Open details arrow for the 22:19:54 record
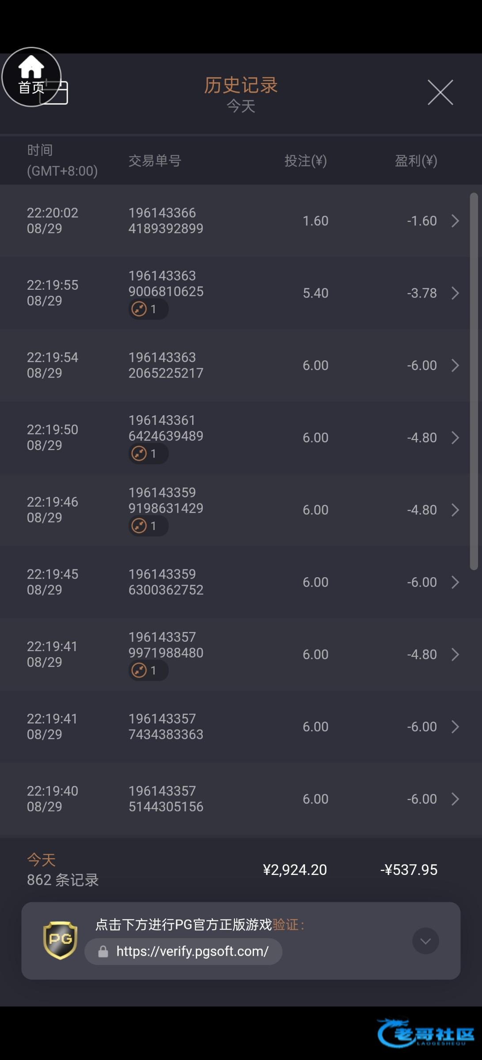 [455, 365]
